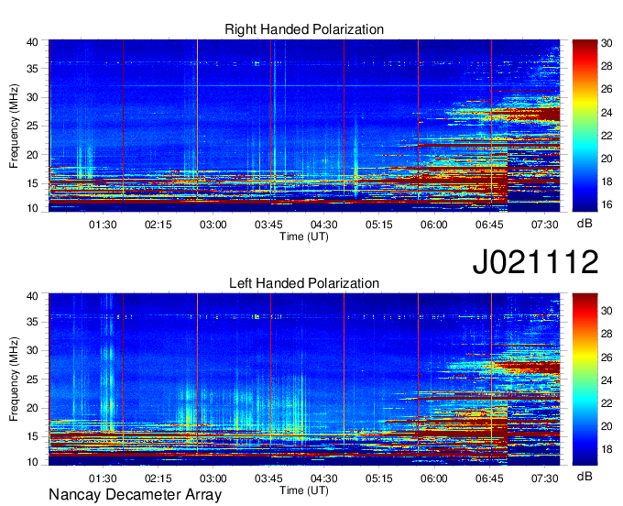The width and height of the screenshot is (623, 506).
Task: Click inside the Right Handed Polarization spectrogram
Action: pos(304,126)
